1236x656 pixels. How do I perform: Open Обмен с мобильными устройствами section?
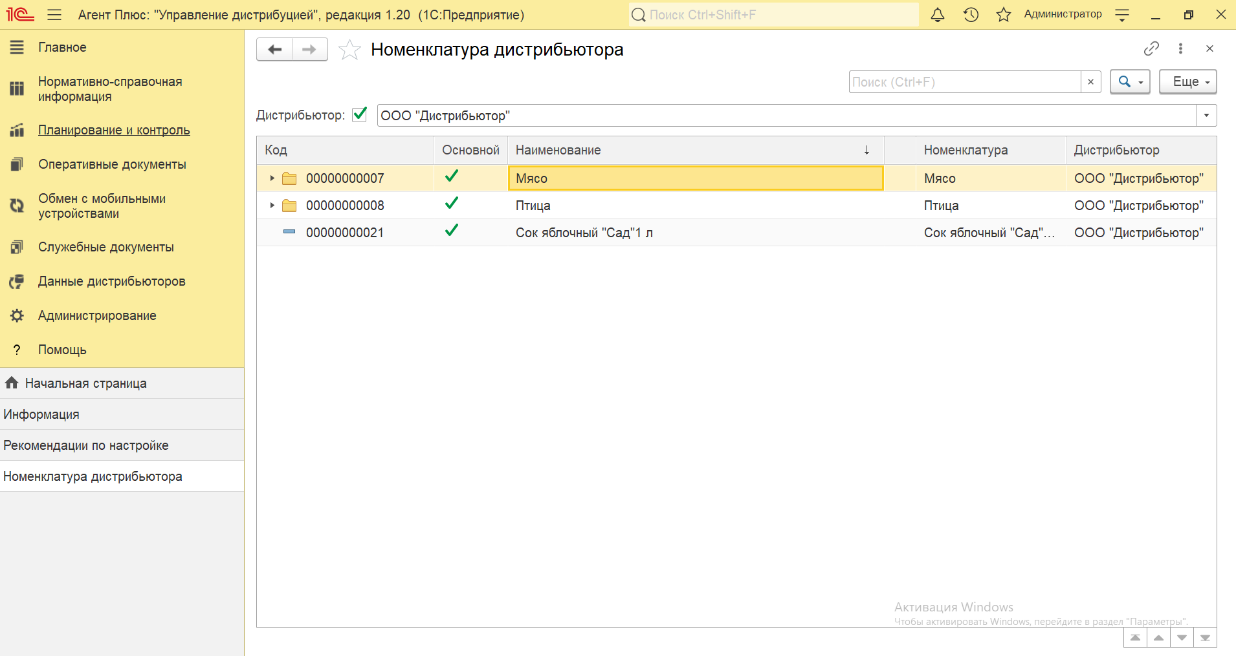pos(102,206)
